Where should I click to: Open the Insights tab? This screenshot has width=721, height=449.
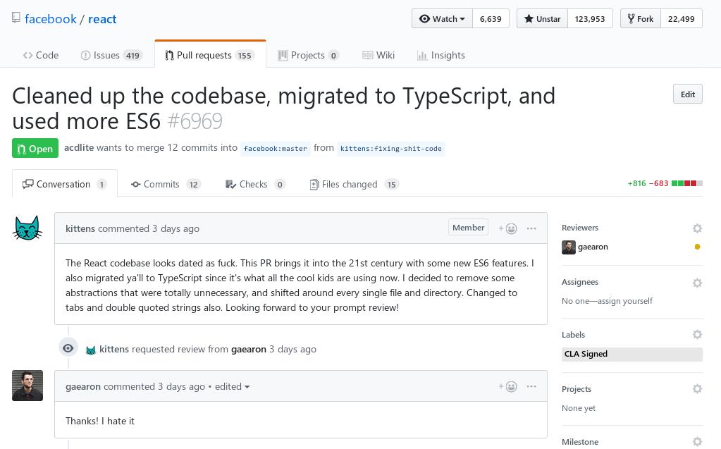coord(441,55)
